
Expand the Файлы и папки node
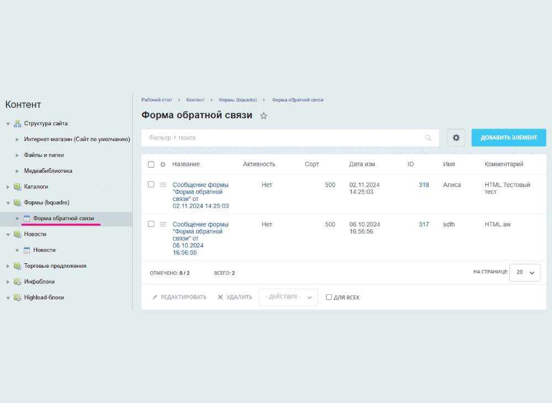click(x=17, y=155)
